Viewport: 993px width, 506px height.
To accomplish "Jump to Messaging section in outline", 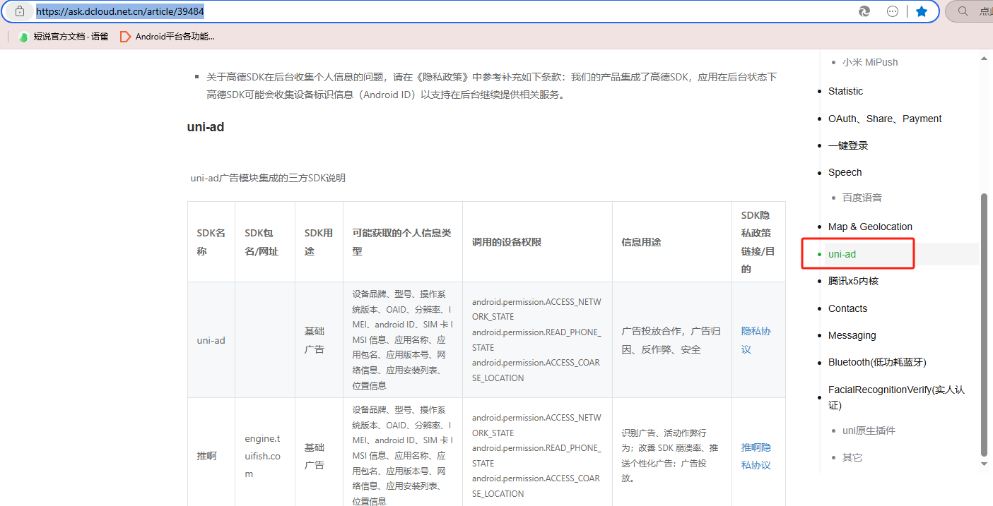I will (852, 335).
